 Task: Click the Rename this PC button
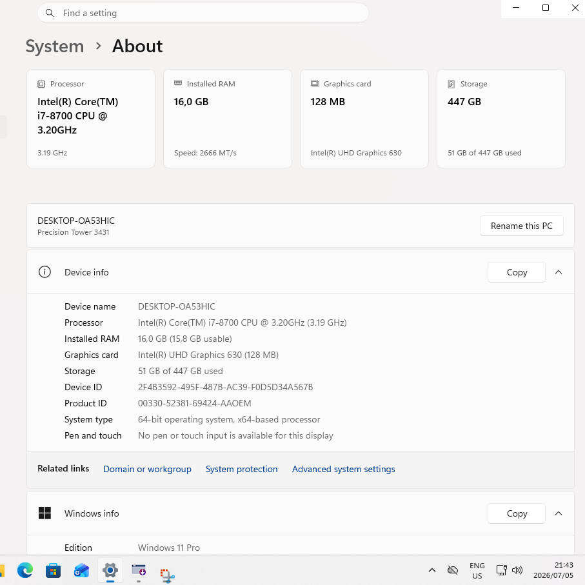pyautogui.click(x=521, y=226)
